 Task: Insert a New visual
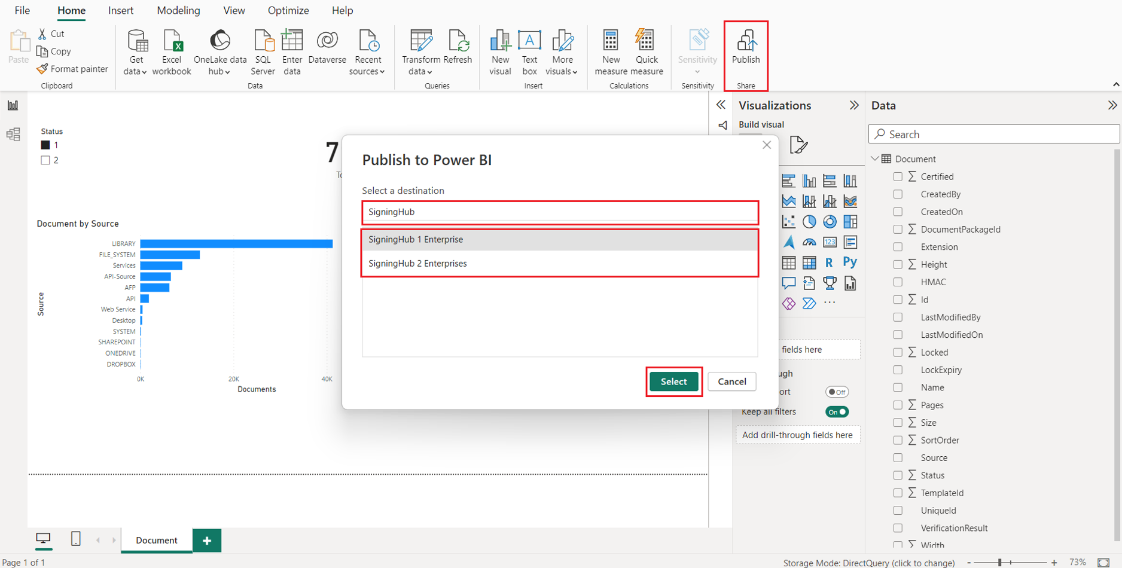tap(500, 53)
